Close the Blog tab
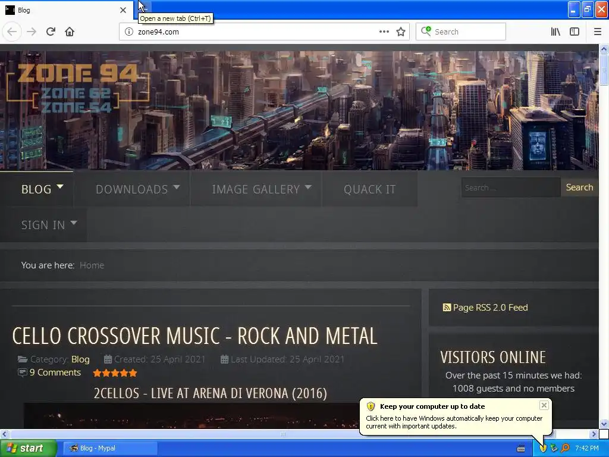This screenshot has height=457, width=609. pyautogui.click(x=123, y=10)
